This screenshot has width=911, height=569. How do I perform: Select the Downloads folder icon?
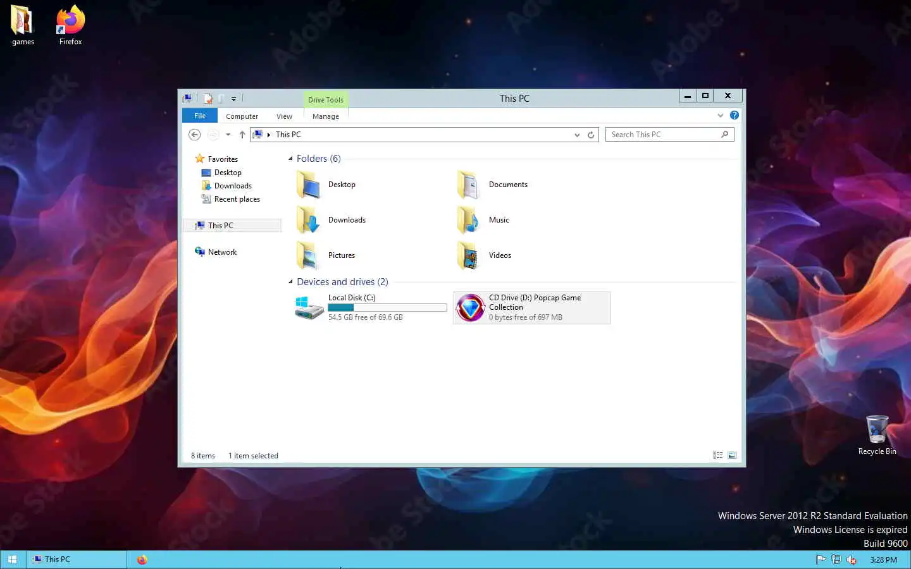(309, 220)
